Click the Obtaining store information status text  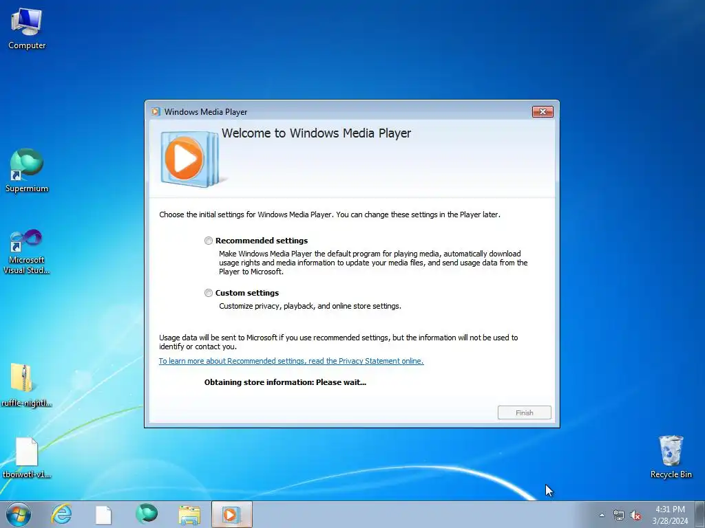click(x=285, y=382)
